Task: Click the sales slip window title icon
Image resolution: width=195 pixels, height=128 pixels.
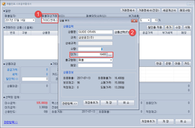Action: [4, 4]
